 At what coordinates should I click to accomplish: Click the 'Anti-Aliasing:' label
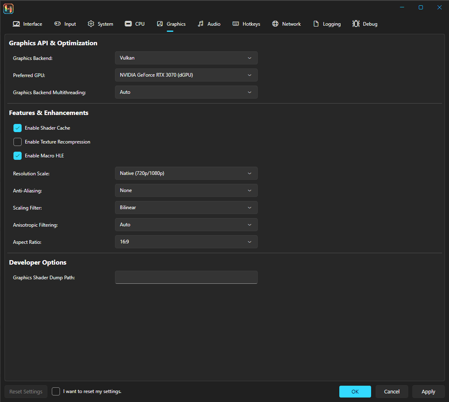tap(27, 191)
